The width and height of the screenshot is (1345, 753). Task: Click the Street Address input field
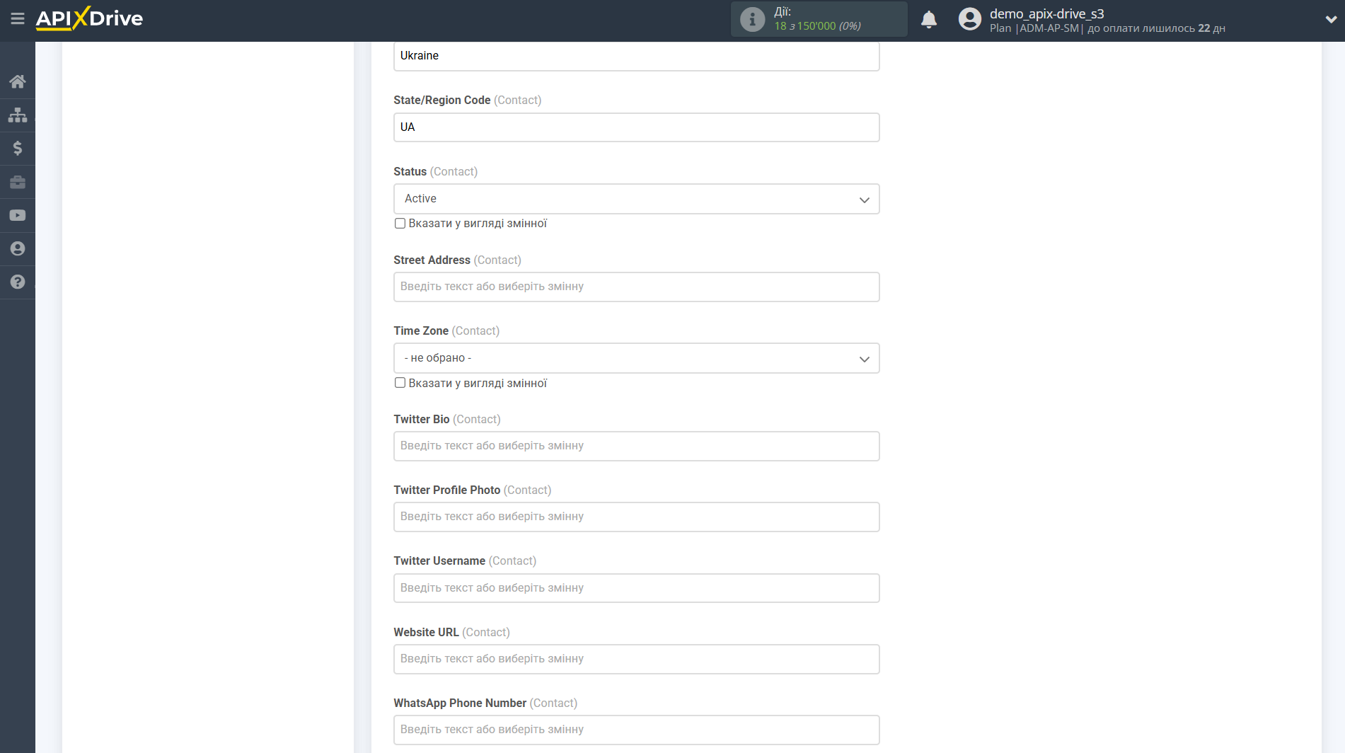click(636, 287)
